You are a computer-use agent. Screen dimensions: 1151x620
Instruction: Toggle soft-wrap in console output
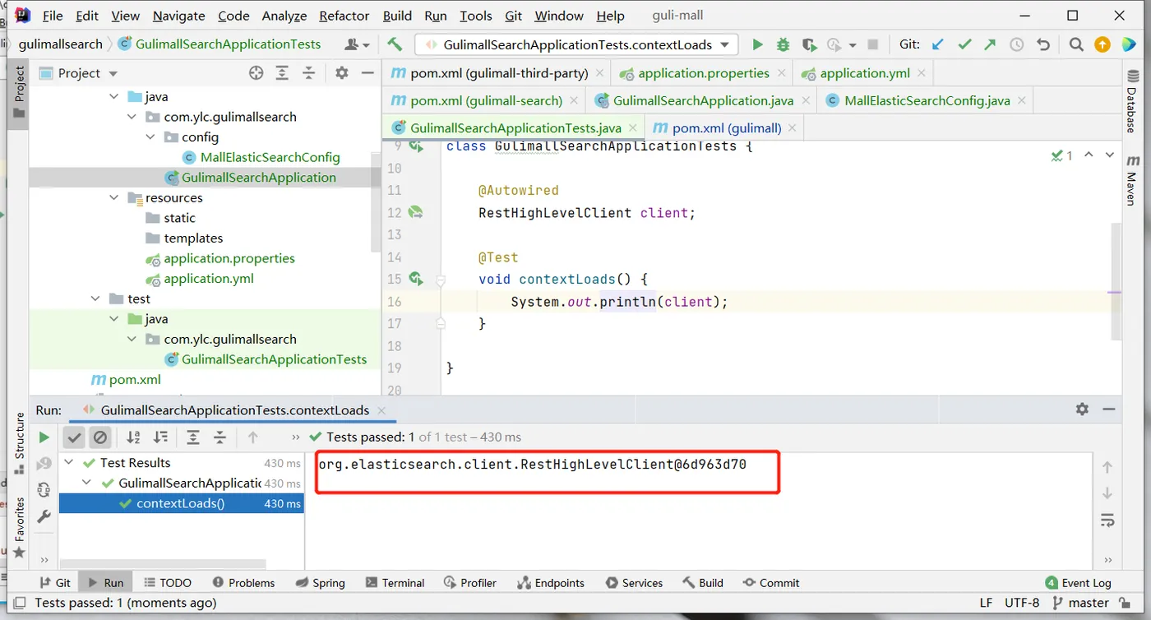pyautogui.click(x=1107, y=521)
